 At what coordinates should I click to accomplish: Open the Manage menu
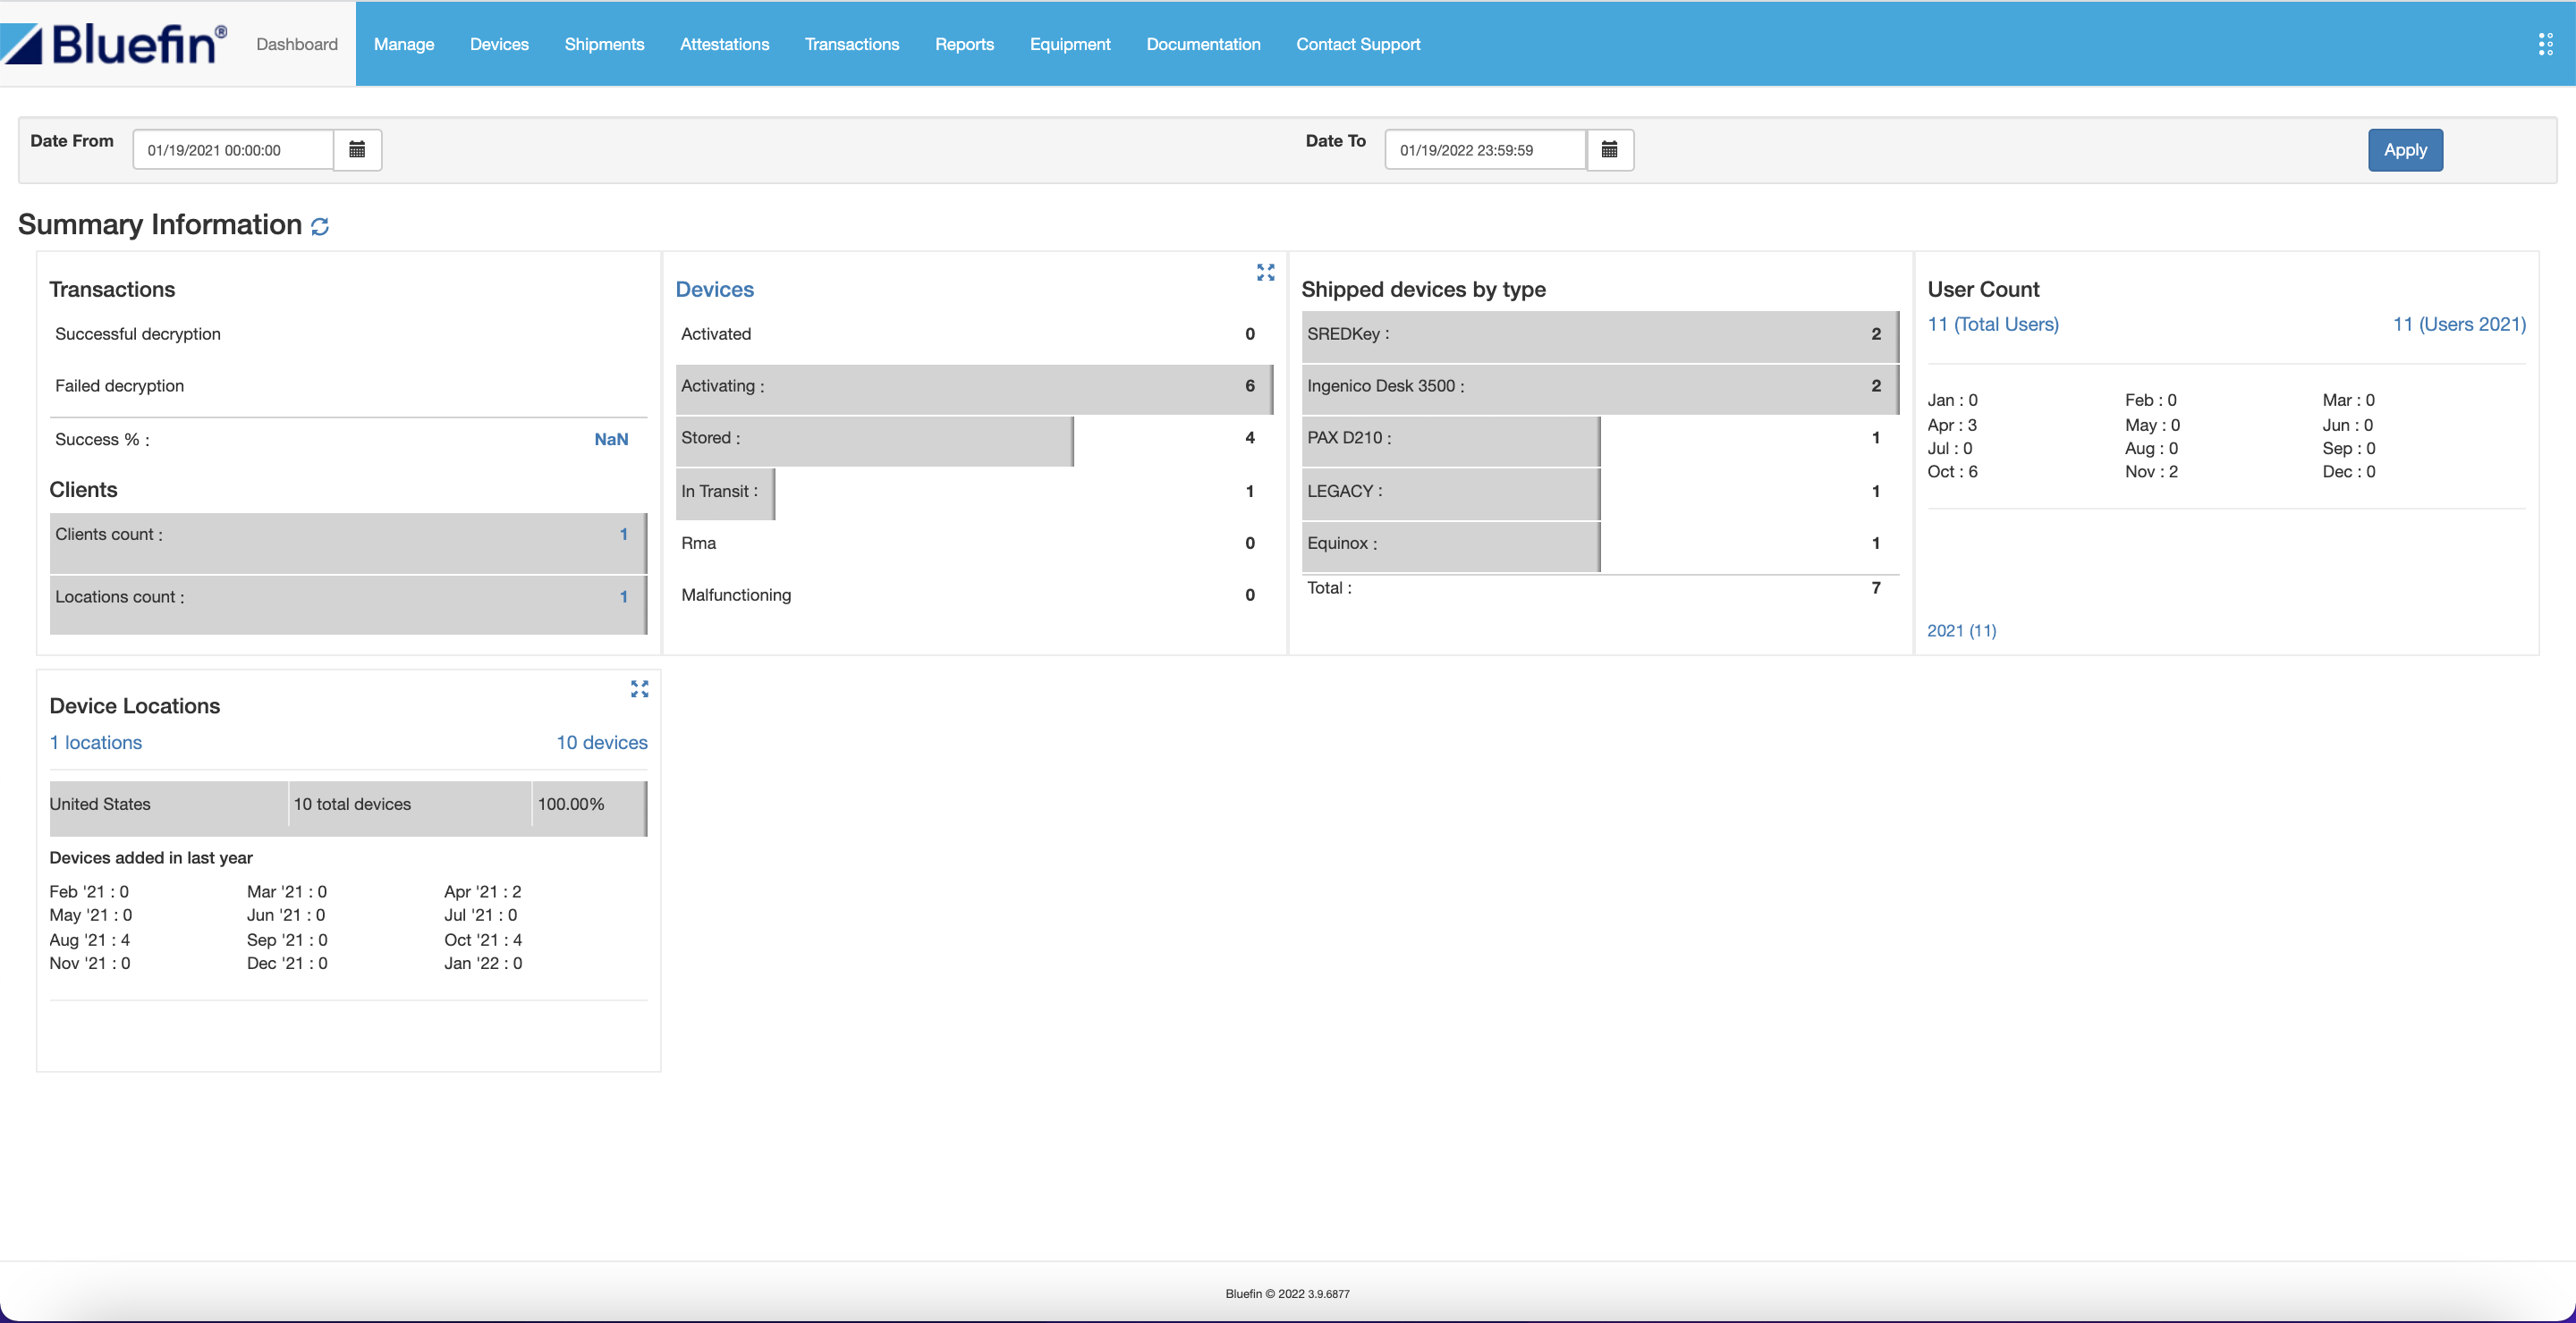click(x=403, y=44)
